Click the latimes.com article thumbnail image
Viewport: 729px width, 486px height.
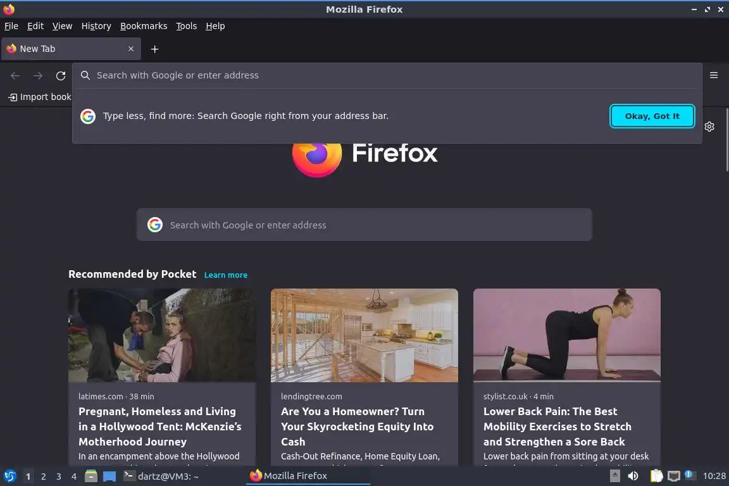coord(162,335)
